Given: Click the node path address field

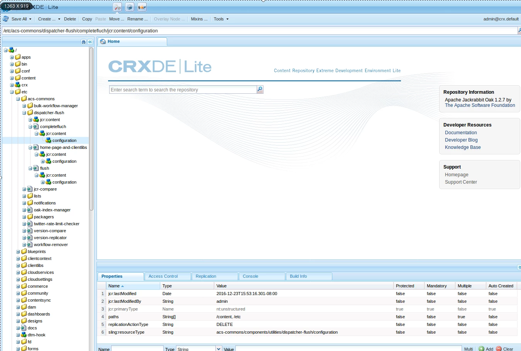Looking at the screenshot, I should (x=259, y=31).
